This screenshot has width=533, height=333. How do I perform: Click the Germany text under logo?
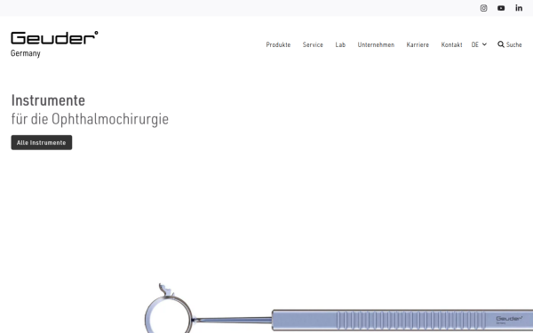tap(26, 53)
